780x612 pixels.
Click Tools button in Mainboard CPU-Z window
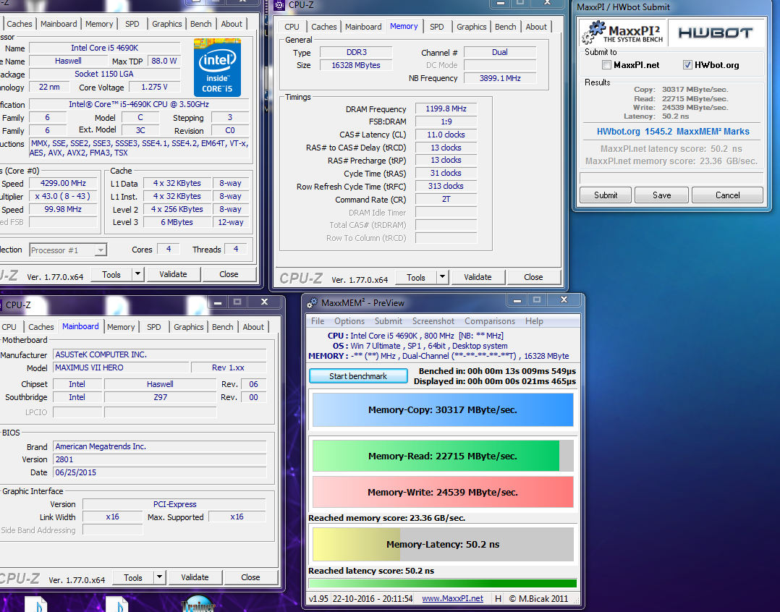pos(133,577)
